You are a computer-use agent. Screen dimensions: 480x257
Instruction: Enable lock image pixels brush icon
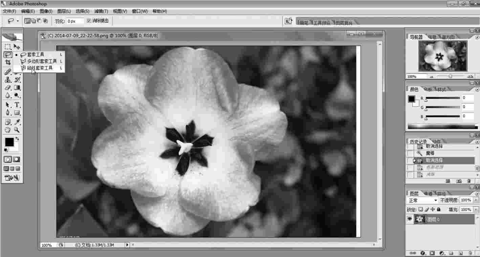(x=427, y=210)
